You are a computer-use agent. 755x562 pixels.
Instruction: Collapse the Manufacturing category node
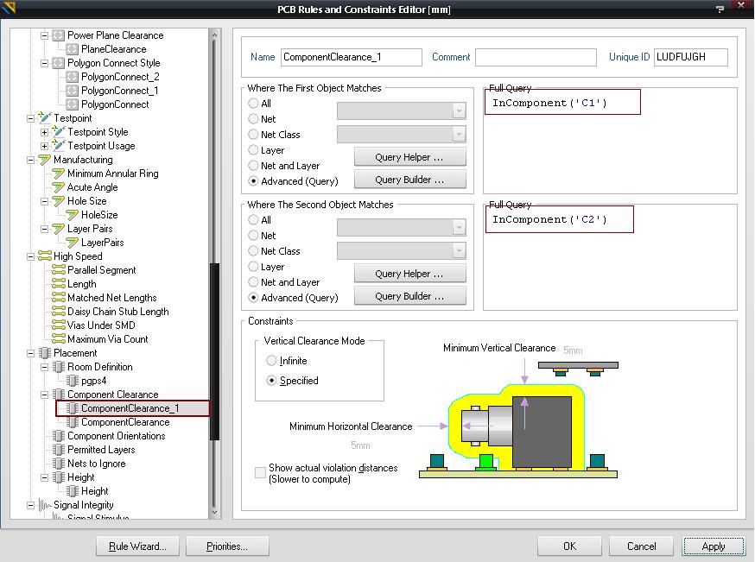tap(31, 160)
